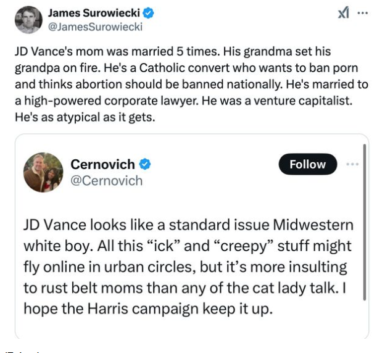This screenshot has height=353, width=377.
Task: Click the line about high-powered corporate lawyer
Action: coord(183,101)
